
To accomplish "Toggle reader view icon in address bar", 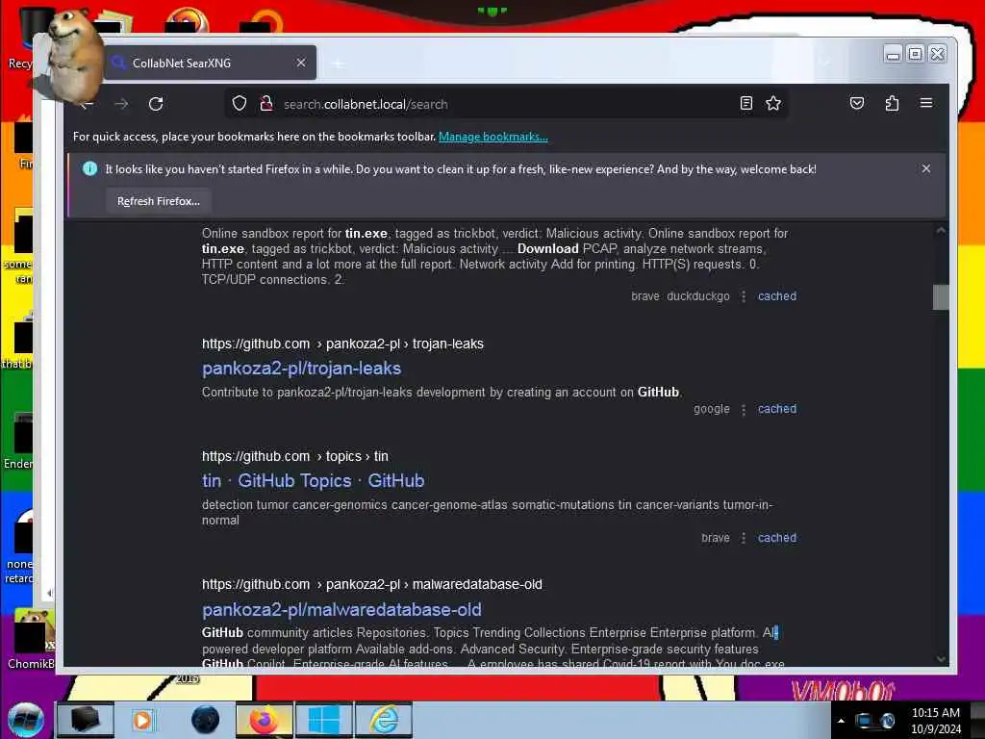I will coord(746,103).
